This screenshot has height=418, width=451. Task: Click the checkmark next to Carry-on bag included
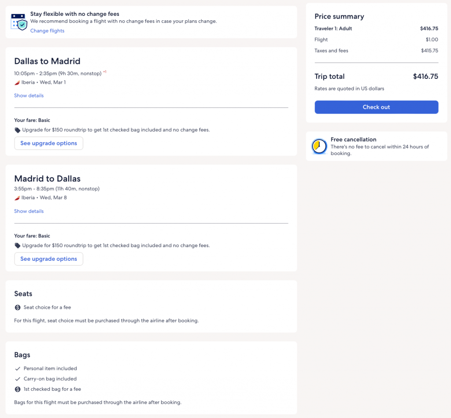click(x=18, y=379)
